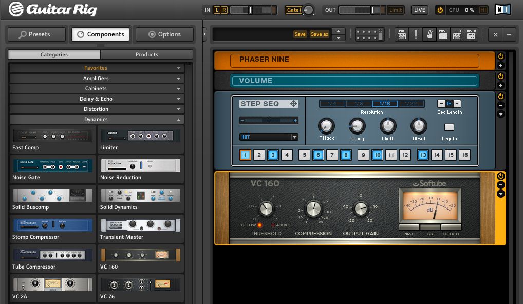Expand the Favorites category
This screenshot has width=523, height=304.
pyautogui.click(x=97, y=68)
